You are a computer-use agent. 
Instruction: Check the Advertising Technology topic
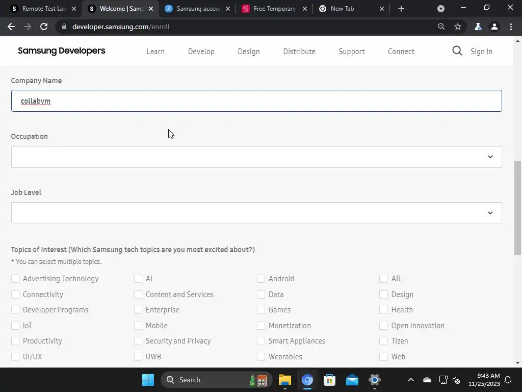click(15, 279)
